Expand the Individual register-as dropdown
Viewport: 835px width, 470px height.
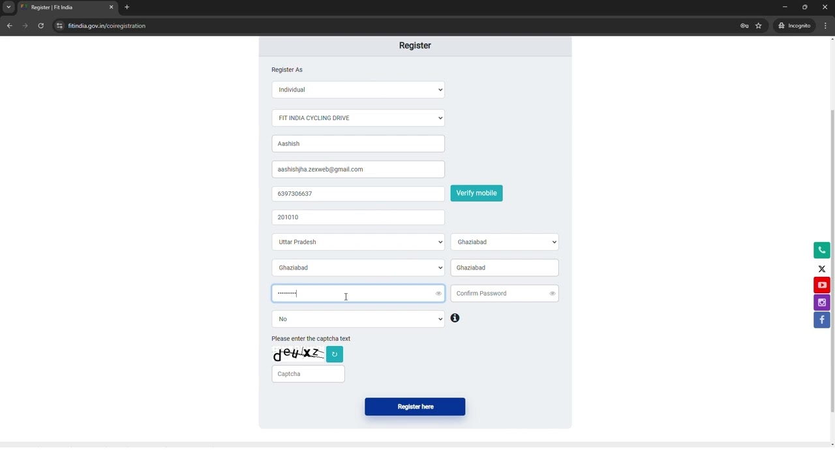(358, 89)
